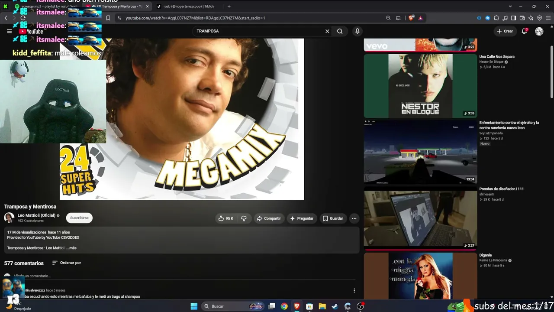Viewport: 554px width, 312px height.
Task: Open OBS Studio from taskbar
Action: [x=360, y=306]
